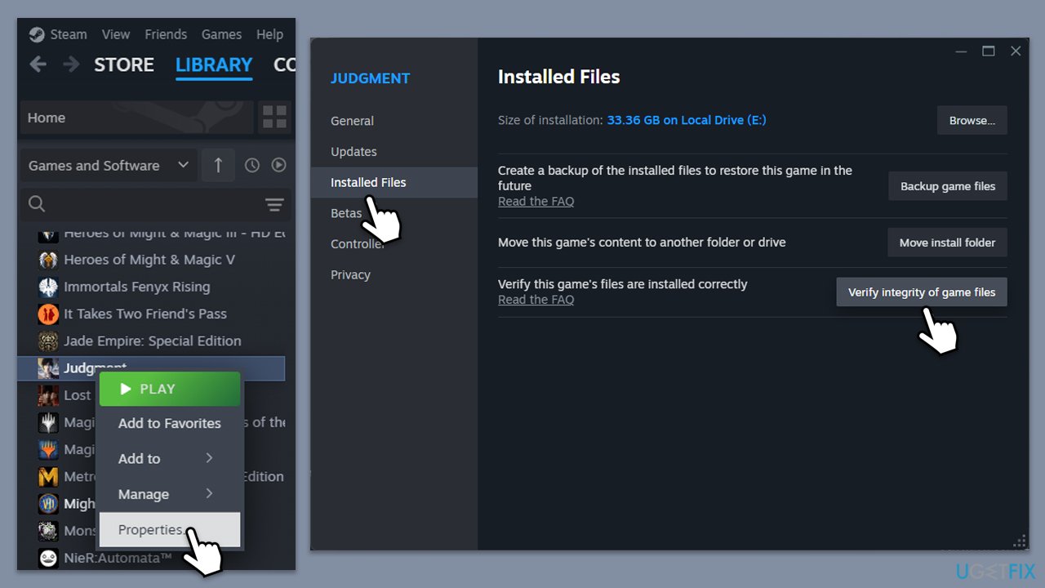Open the Betas settings tab
Viewport: 1045px width, 588px height.
pos(346,213)
